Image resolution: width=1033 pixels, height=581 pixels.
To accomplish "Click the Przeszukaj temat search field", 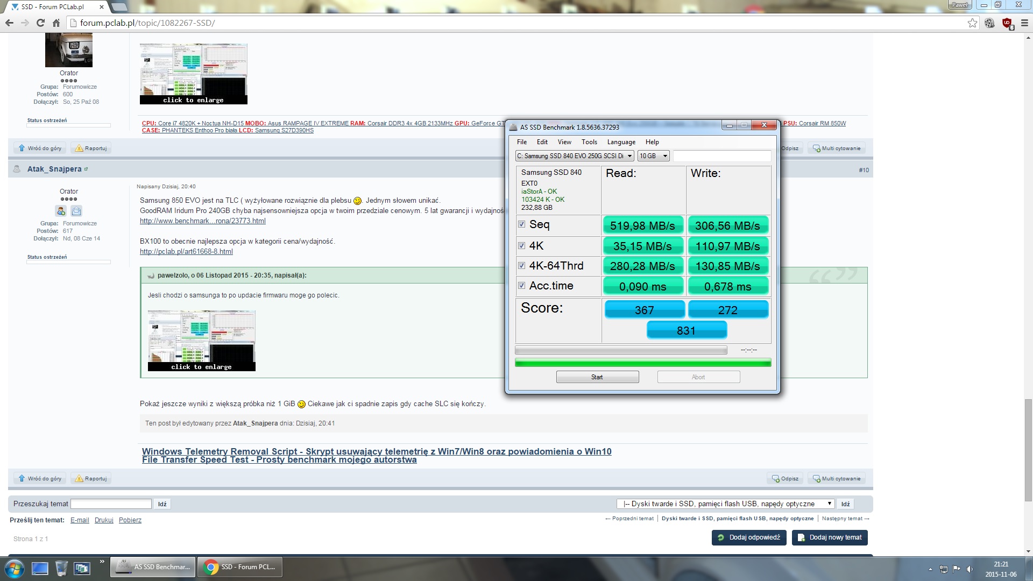I will [111, 504].
